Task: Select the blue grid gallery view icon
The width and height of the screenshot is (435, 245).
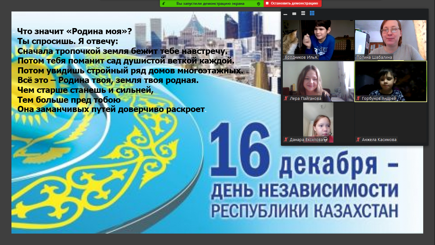Action: pyautogui.click(x=312, y=13)
